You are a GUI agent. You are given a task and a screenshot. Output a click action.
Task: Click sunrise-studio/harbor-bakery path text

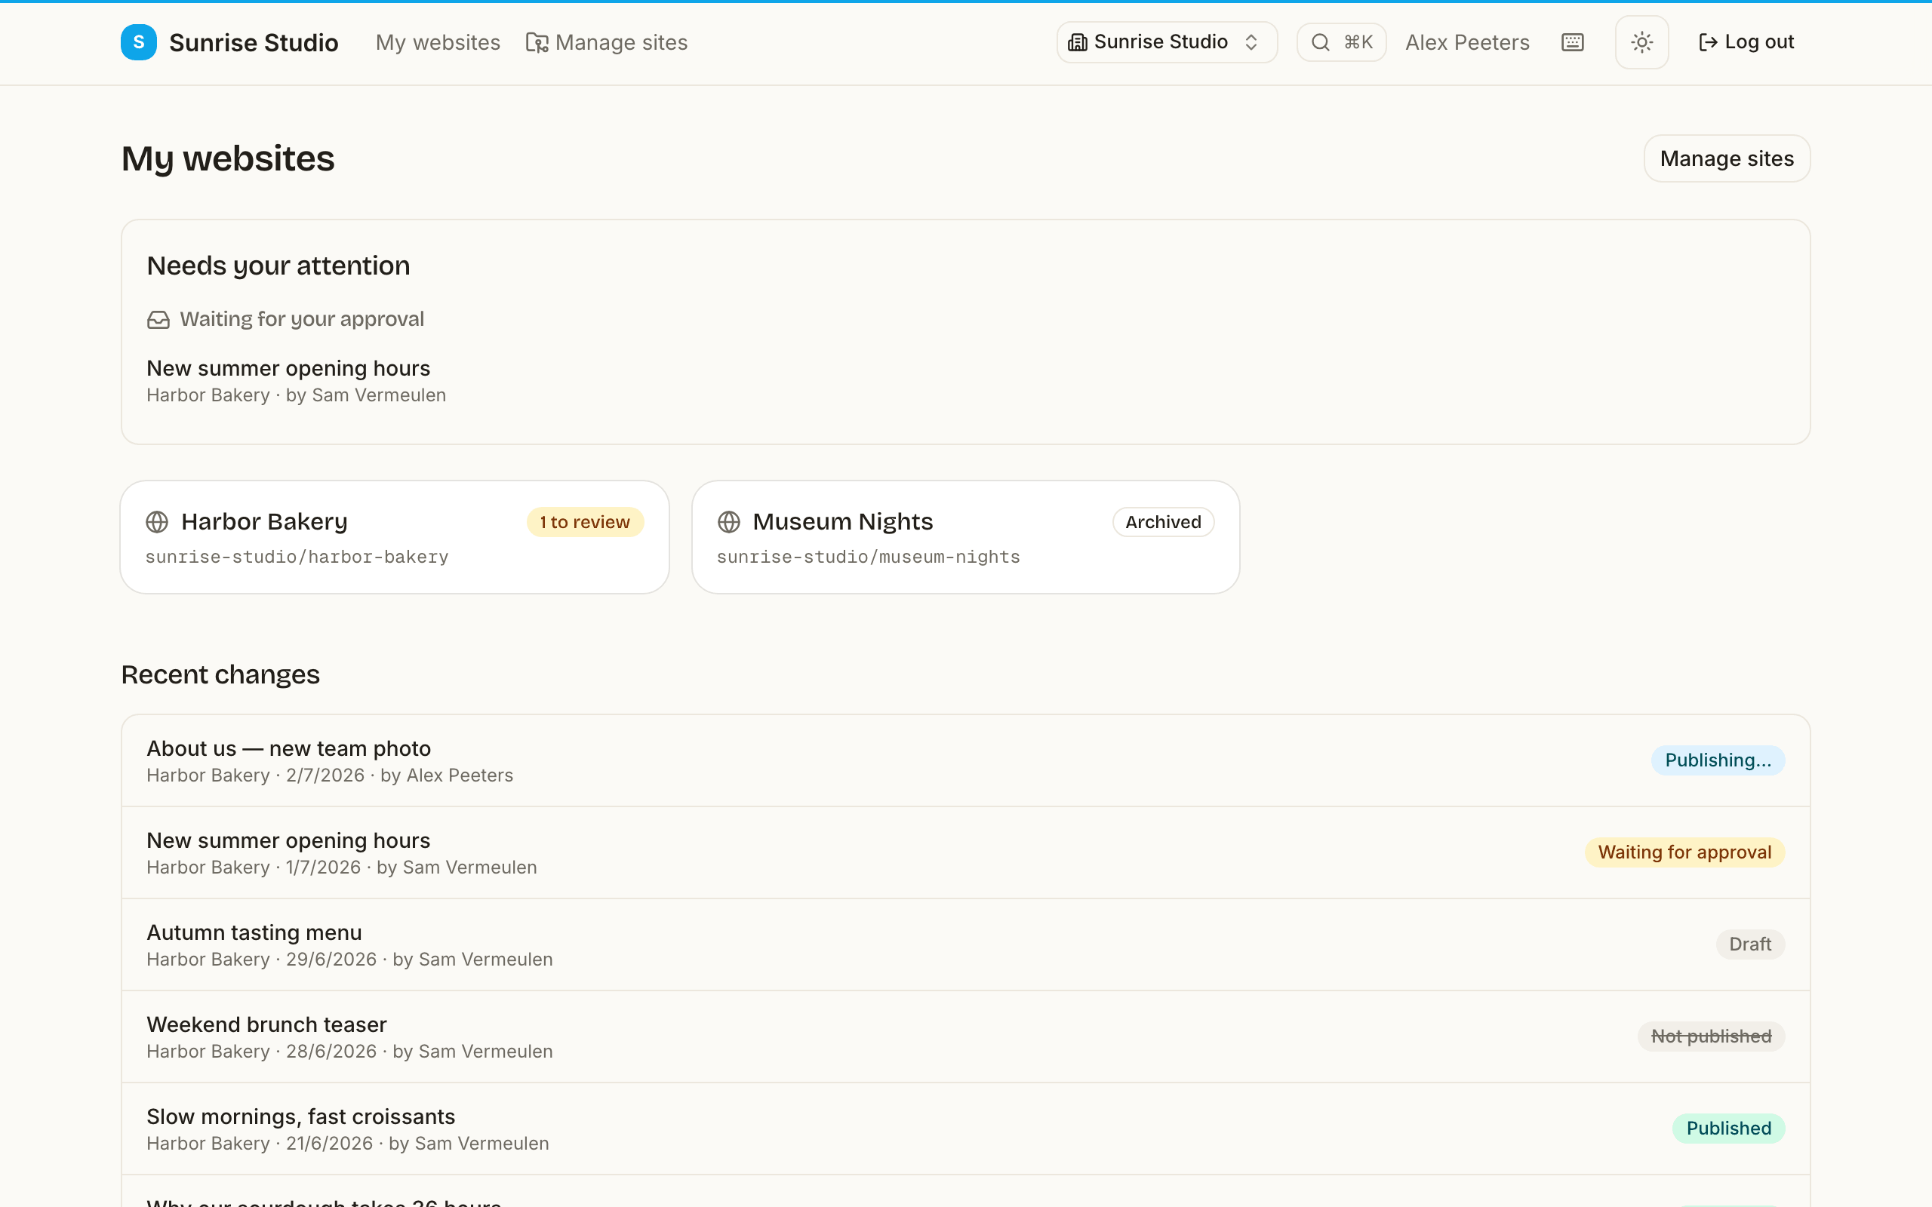click(297, 557)
